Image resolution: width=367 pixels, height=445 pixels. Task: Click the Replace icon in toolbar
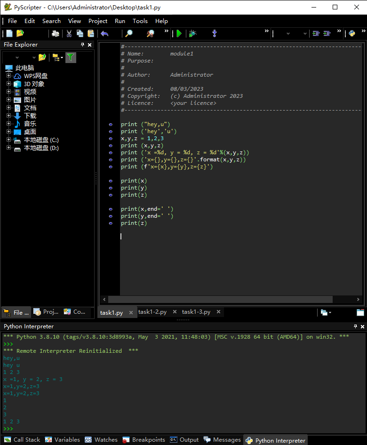[151, 33]
